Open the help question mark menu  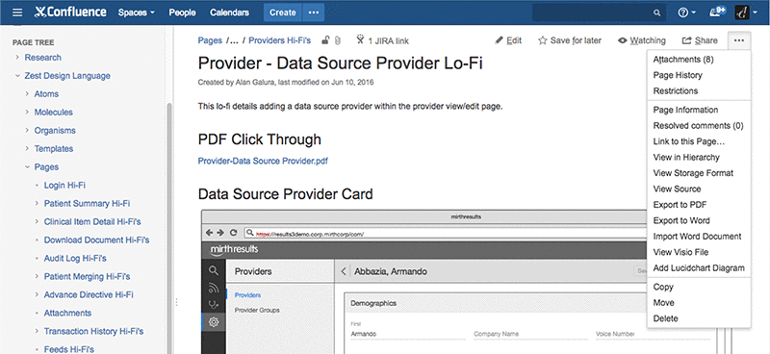[x=686, y=13]
